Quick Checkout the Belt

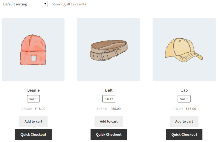tap(108, 134)
